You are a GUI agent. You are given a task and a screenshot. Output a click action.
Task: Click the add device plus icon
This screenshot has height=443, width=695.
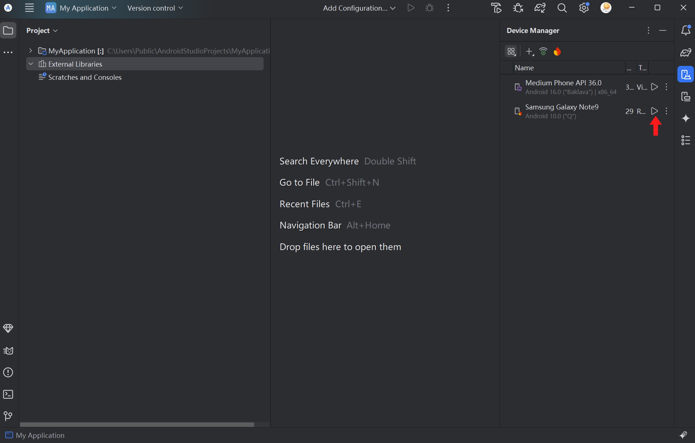click(x=529, y=52)
